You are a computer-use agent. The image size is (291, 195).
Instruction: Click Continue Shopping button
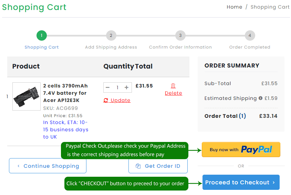click(48, 166)
